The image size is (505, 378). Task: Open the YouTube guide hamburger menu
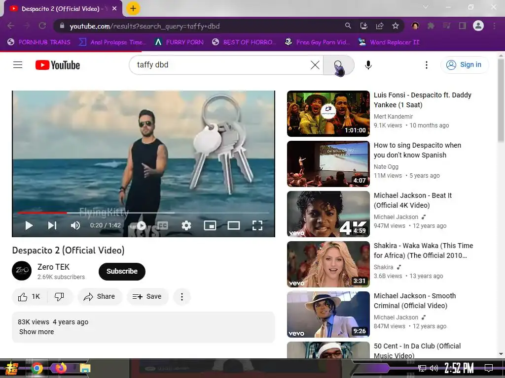[x=18, y=65]
